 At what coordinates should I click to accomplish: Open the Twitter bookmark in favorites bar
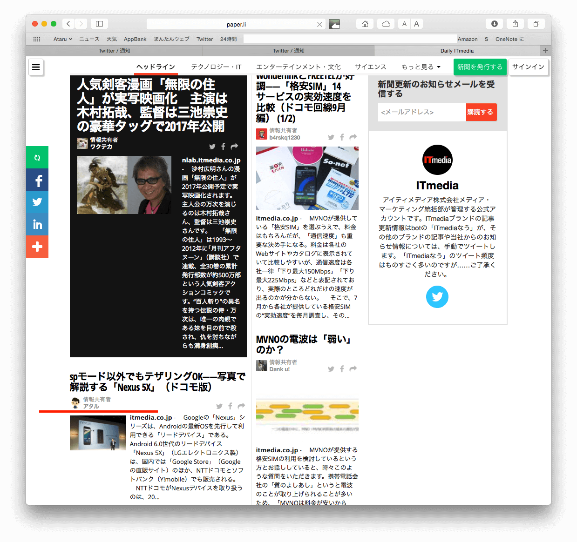205,39
